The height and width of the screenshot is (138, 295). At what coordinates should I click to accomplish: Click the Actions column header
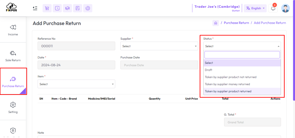click(275, 99)
